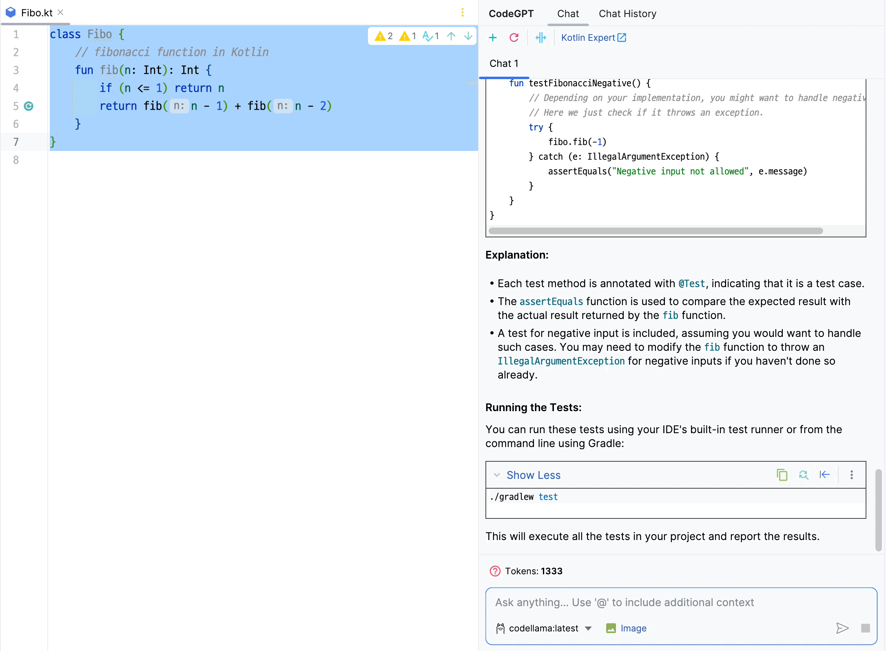The image size is (886, 651).
Task: Click the stop generation square button
Action: pyautogui.click(x=865, y=628)
